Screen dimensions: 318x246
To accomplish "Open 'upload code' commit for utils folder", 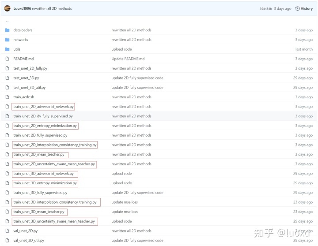I will click(x=121, y=49).
